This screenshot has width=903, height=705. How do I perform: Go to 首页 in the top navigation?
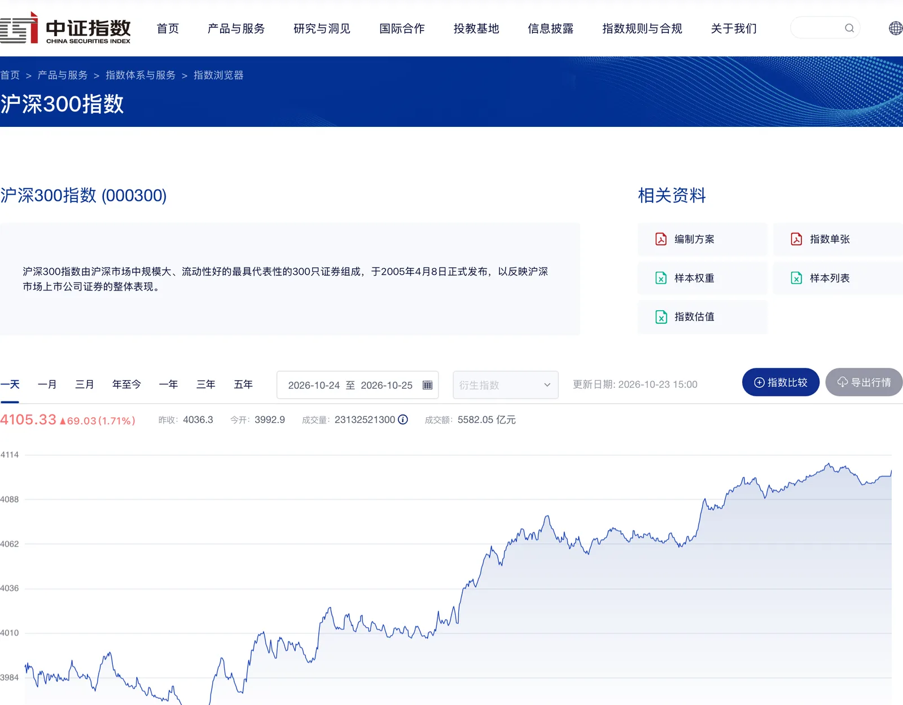tap(168, 28)
